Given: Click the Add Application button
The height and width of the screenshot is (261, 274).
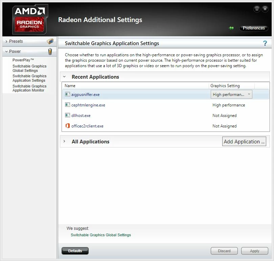Looking at the screenshot, I should [244, 141].
